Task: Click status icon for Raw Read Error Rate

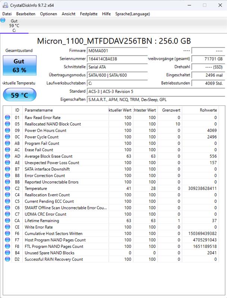Action: click(x=7, y=117)
